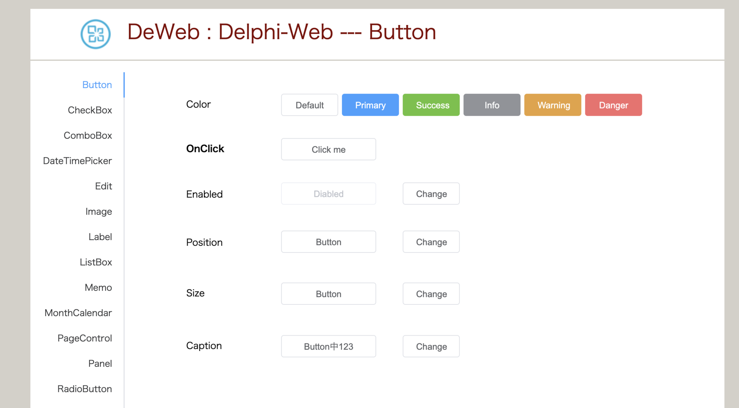739x408 pixels.
Task: Click the 'Click me' button
Action: [x=329, y=149]
